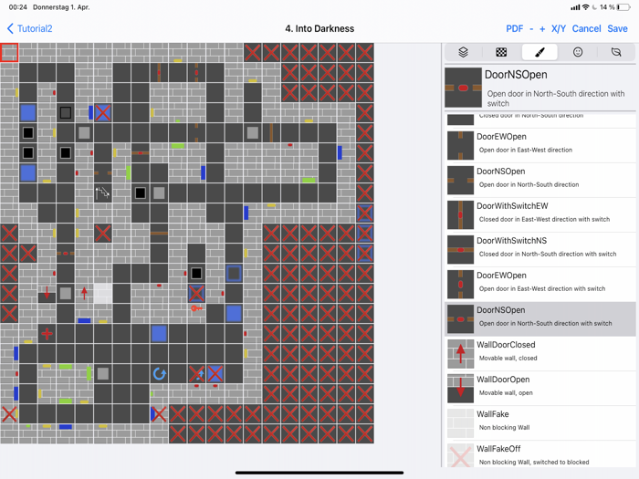Click the large DoorNSOpen preview image
The height and width of the screenshot is (479, 639).
tap(463, 88)
